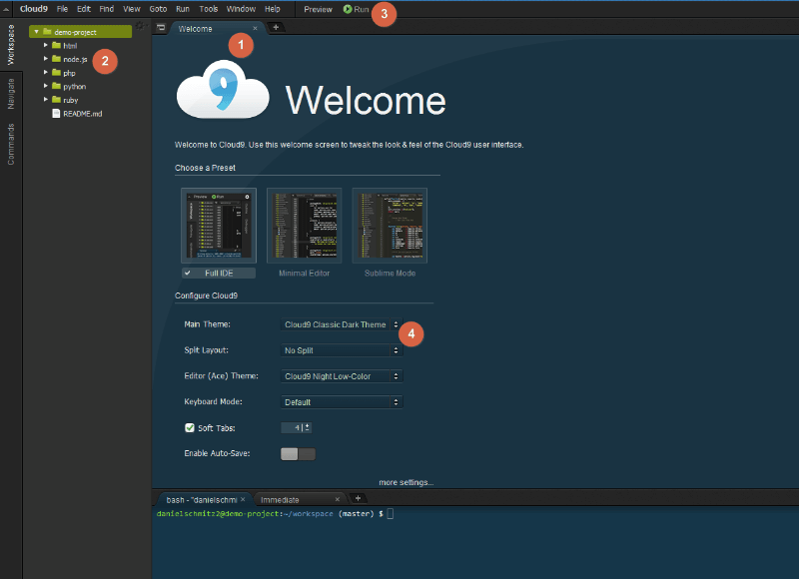Open the Split Layout dropdown
Image resolution: width=799 pixels, height=579 pixels.
pos(341,350)
